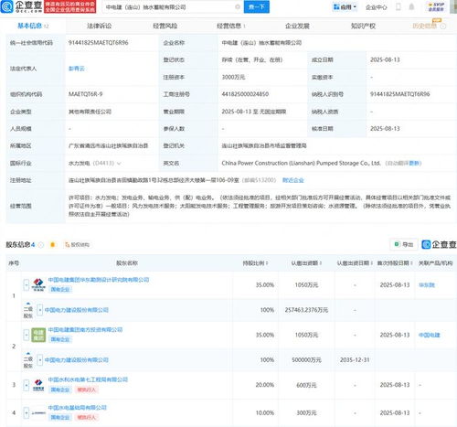Screen dimensions: 457x427
Task: Expand shareholder row 4 水电基础局 toggle
Action: coord(27,412)
